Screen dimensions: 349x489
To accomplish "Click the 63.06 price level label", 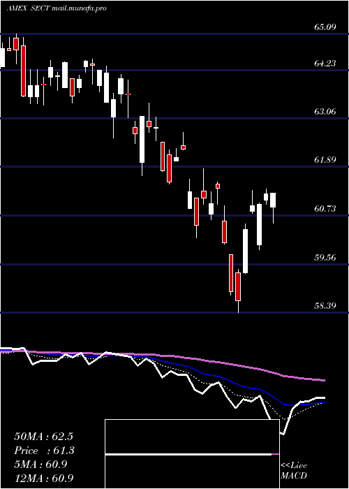I will pyautogui.click(x=325, y=111).
